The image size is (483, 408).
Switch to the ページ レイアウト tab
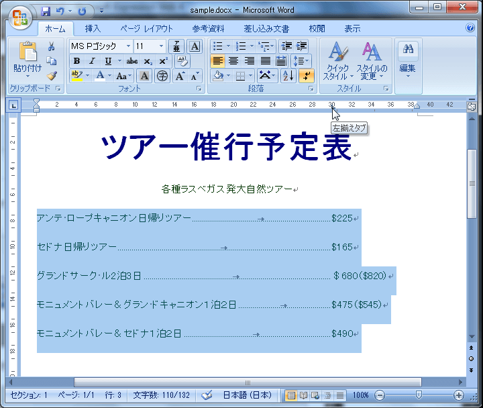point(146,29)
